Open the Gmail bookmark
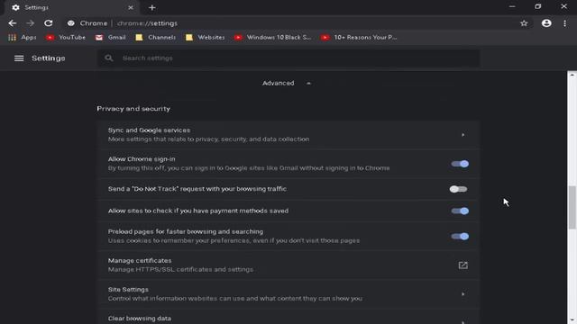The height and width of the screenshot is (324, 577). tap(110, 37)
